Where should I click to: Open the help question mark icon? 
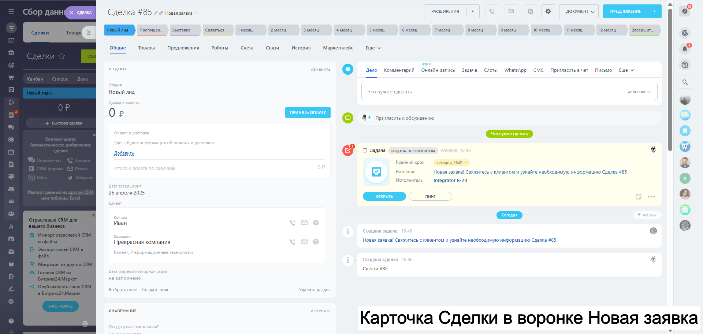coord(685,11)
